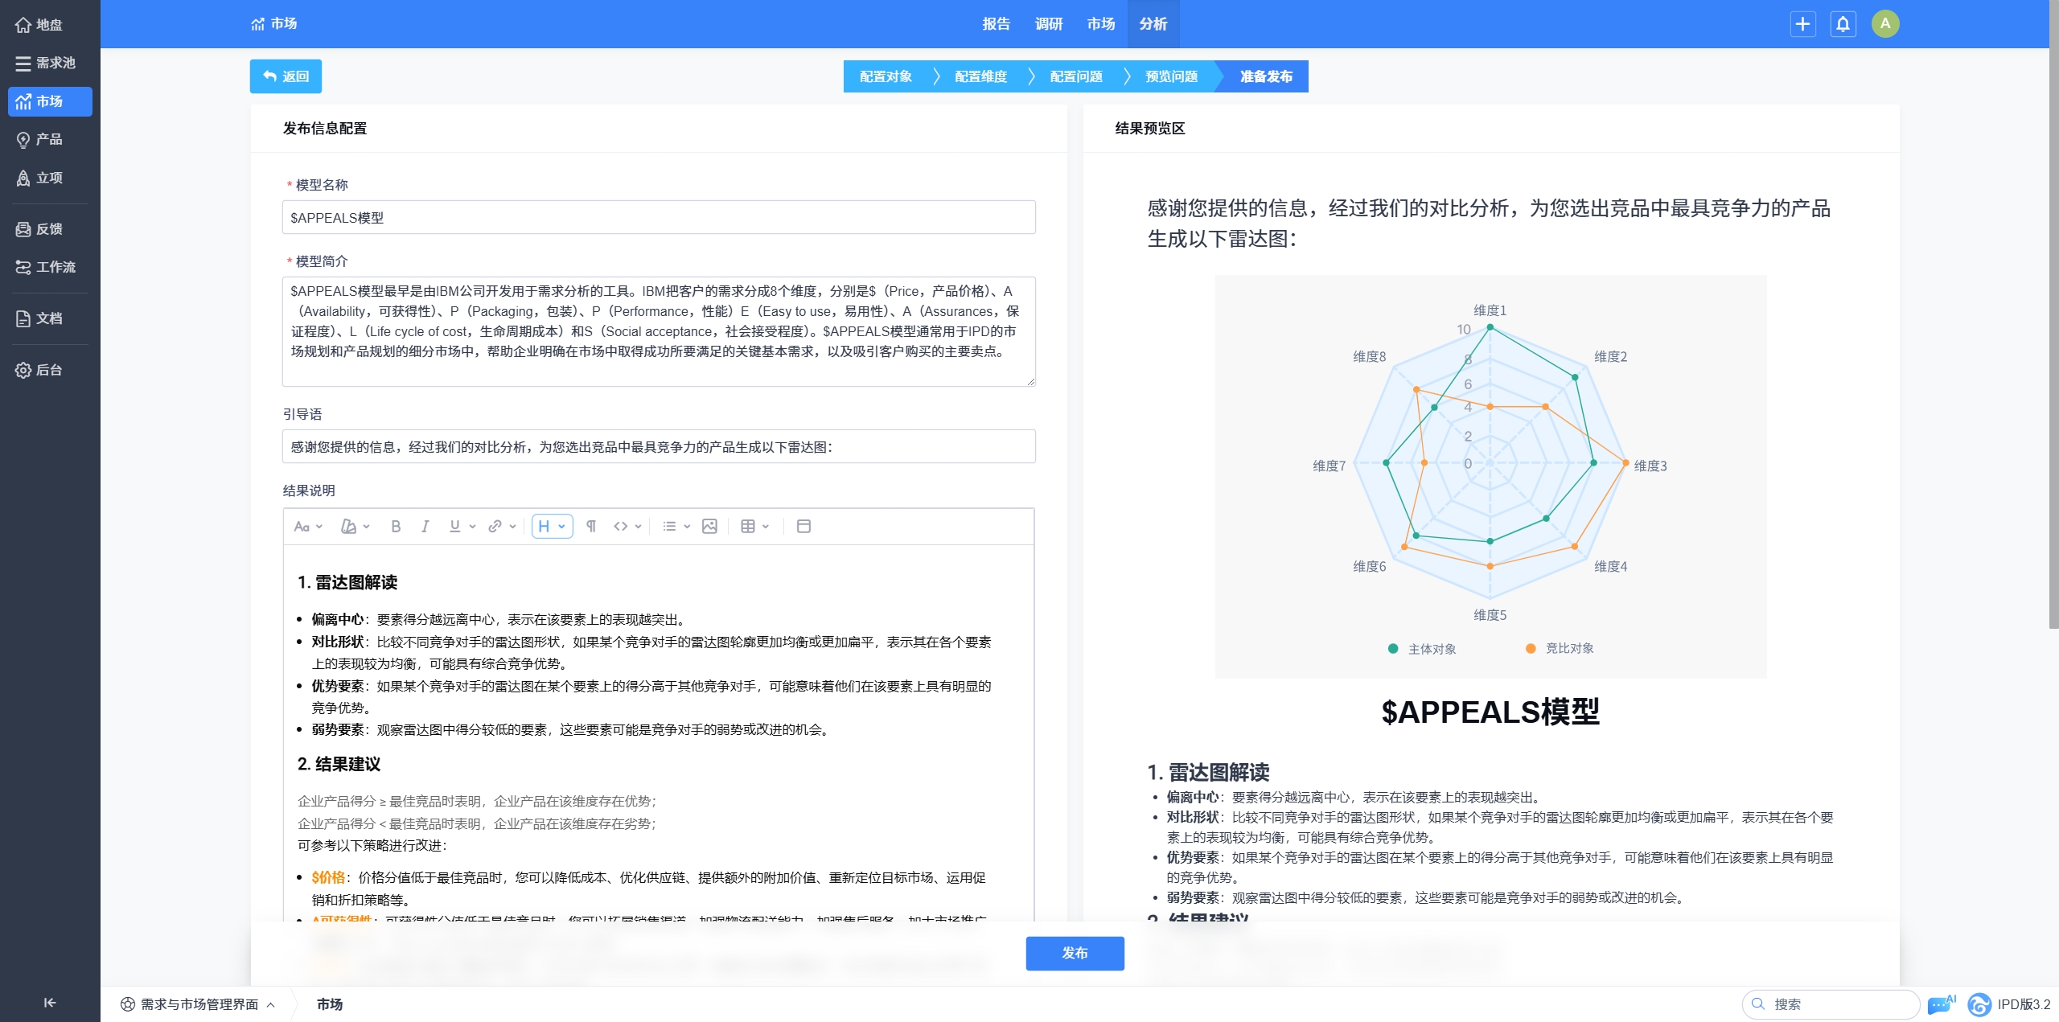The image size is (2059, 1022).
Task: Toggle the 竞比对象 legend series
Action: tap(1560, 648)
